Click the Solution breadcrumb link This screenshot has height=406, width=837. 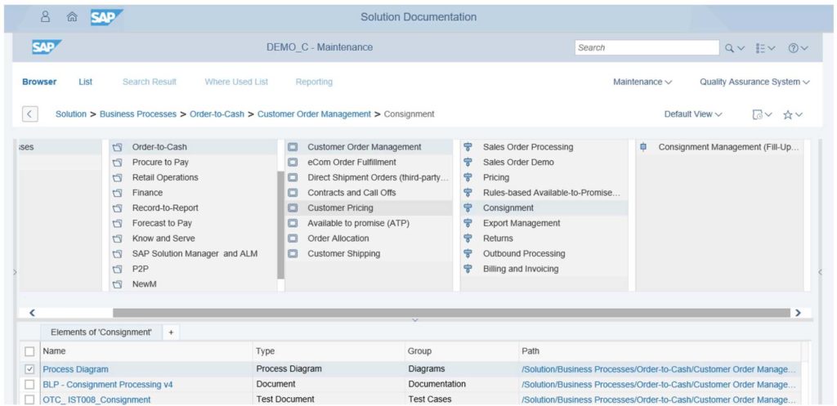(x=71, y=114)
